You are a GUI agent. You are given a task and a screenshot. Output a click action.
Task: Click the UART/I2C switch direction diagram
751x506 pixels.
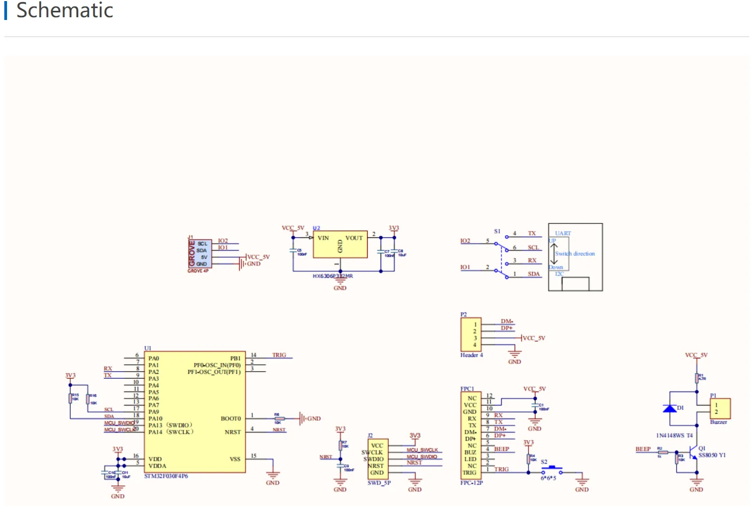(575, 257)
